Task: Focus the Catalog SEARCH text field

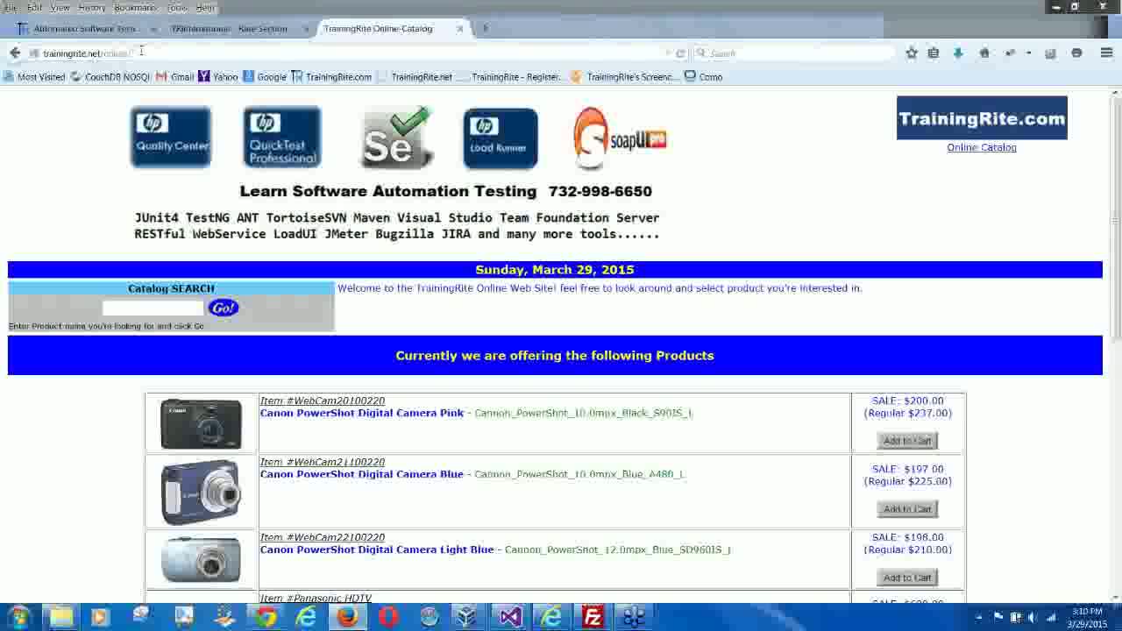Action: (x=153, y=308)
